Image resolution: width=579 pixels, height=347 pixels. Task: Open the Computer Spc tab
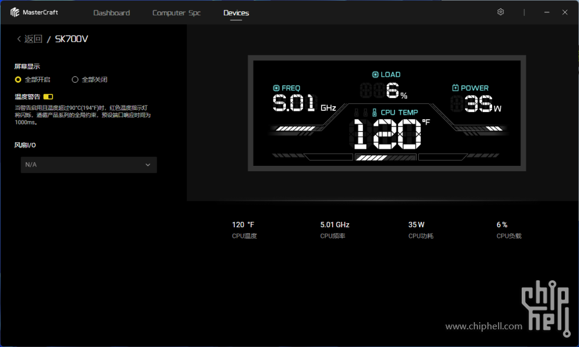point(176,13)
